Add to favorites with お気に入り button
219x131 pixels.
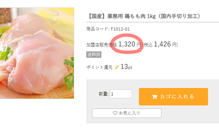(x=126, y=113)
